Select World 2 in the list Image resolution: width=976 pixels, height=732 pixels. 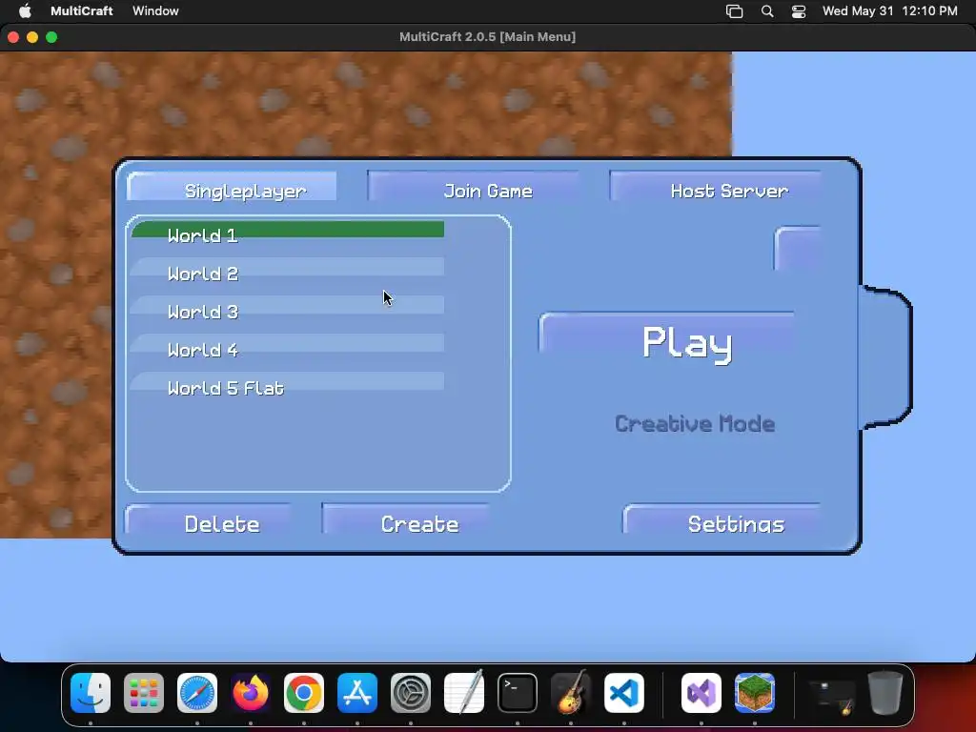click(x=288, y=268)
